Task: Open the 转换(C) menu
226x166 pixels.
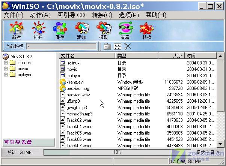Action: tap(102, 15)
